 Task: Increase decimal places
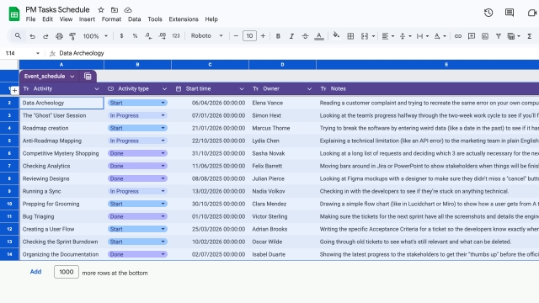click(163, 35)
